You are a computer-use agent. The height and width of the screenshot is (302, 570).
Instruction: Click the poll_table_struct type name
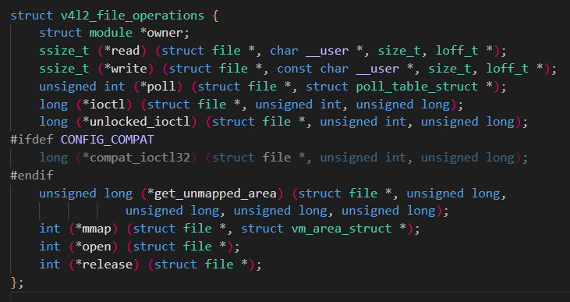[x=417, y=87]
